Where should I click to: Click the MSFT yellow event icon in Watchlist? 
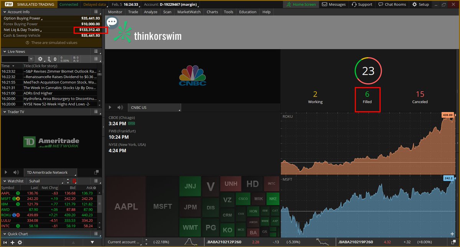(18, 199)
